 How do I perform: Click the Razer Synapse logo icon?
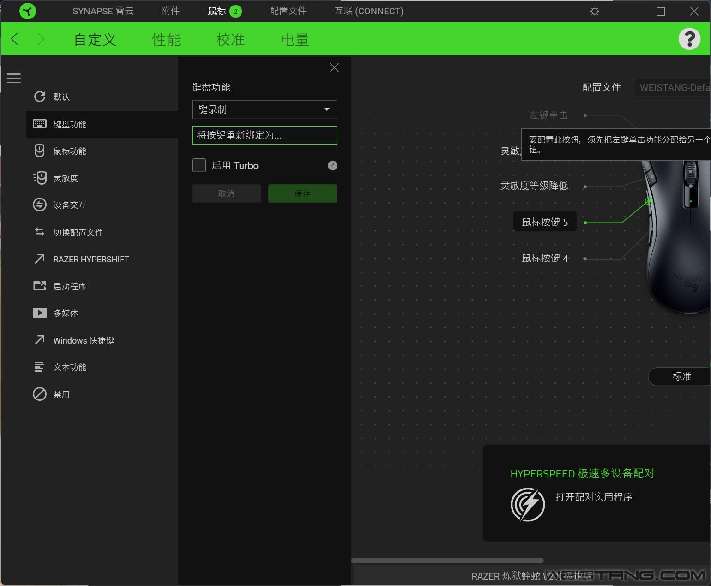click(28, 11)
